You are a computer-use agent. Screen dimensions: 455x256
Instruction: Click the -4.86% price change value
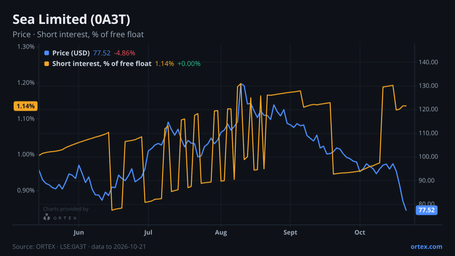click(x=124, y=53)
